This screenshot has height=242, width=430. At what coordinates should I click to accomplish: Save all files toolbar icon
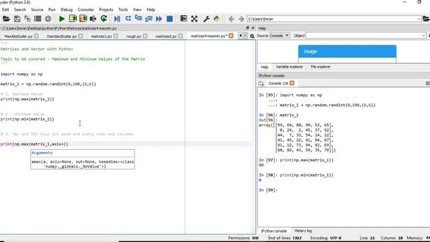[x=28, y=19]
